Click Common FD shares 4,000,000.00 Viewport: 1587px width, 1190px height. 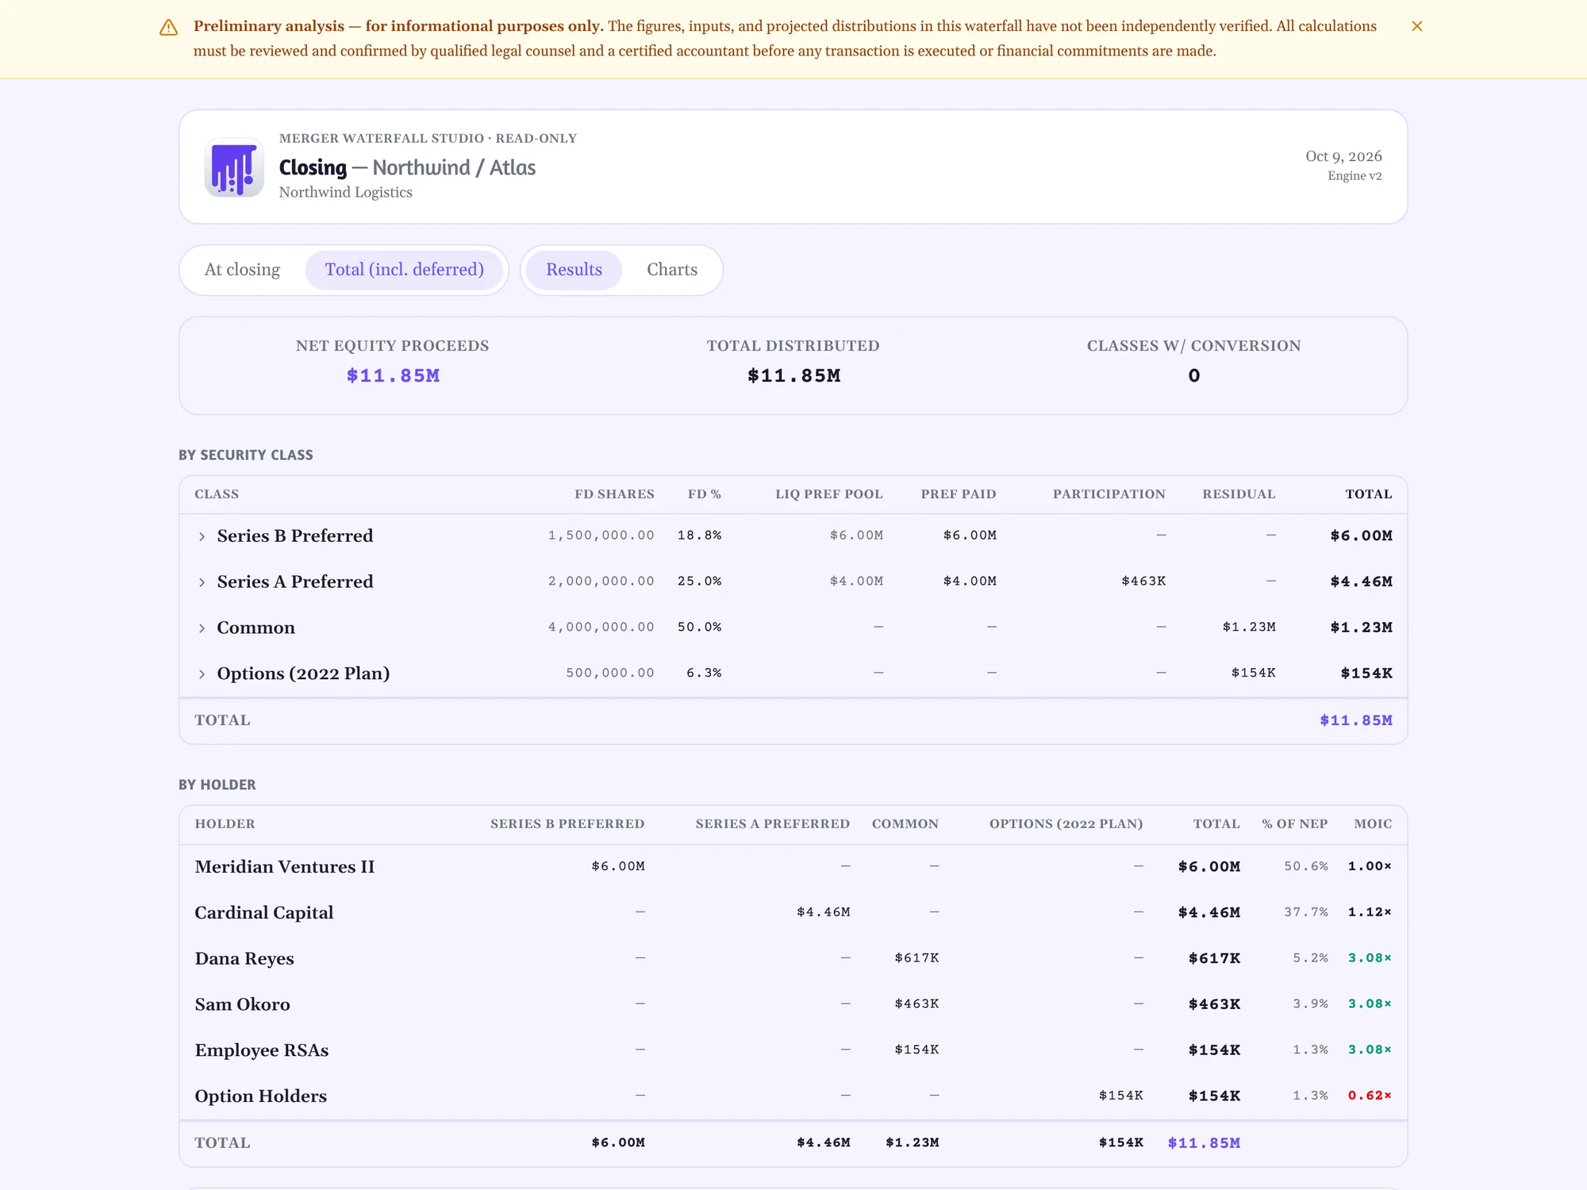click(601, 628)
